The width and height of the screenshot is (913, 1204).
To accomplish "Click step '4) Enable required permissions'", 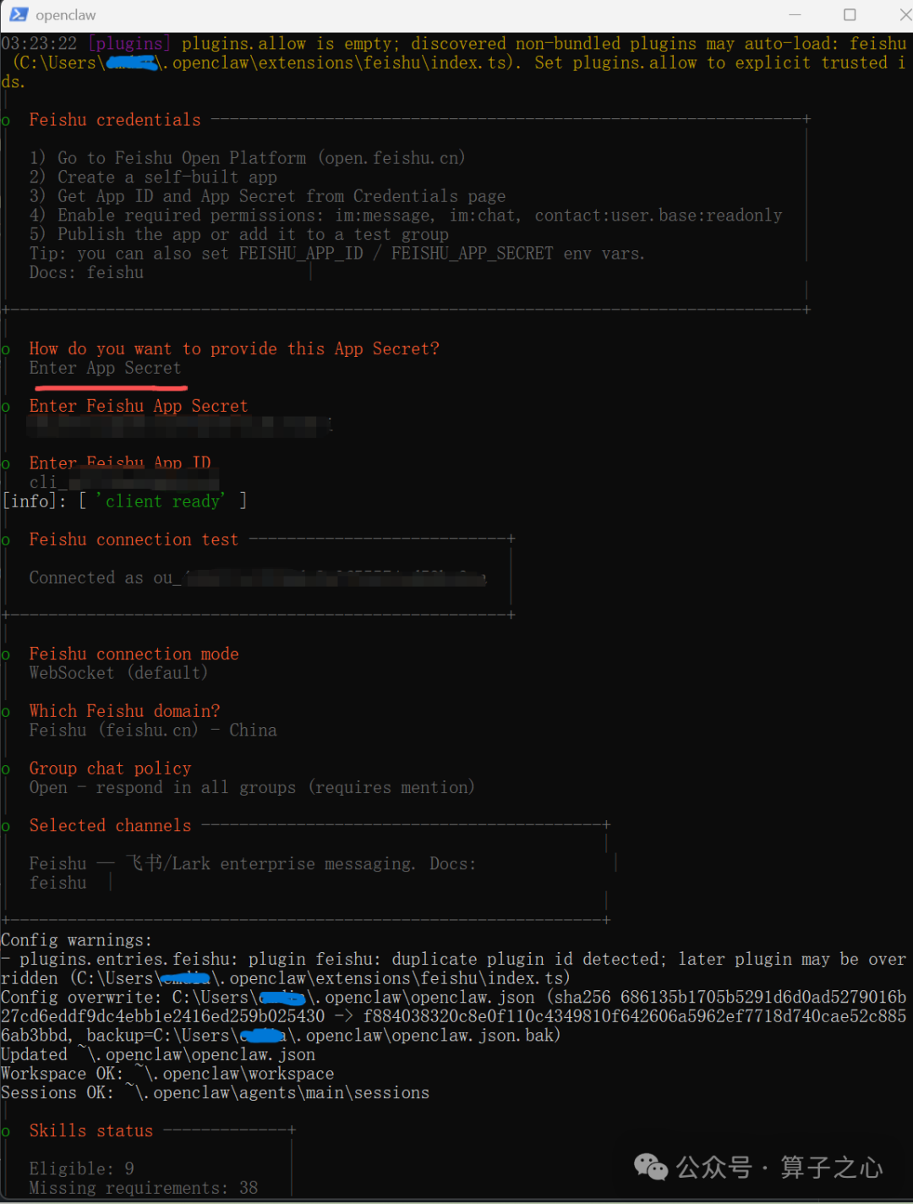I will [406, 216].
